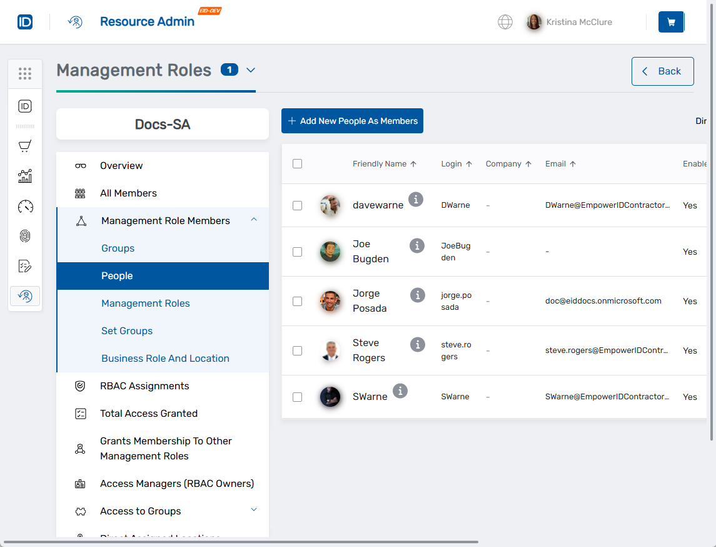
Task: Expand the Access to Groups section
Action: point(253,509)
